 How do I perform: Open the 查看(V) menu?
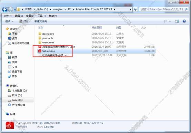point(30,16)
